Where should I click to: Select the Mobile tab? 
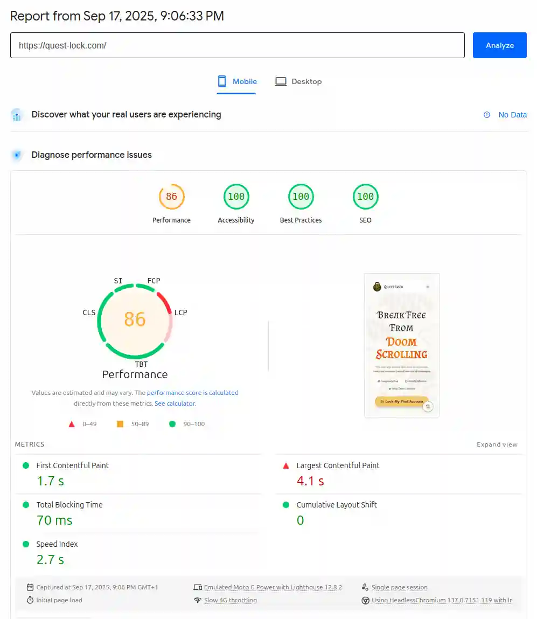(243, 81)
